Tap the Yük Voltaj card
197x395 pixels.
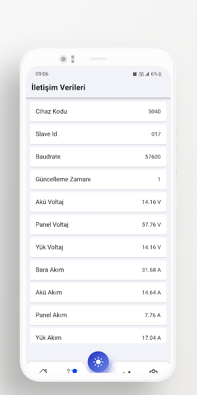(98, 247)
